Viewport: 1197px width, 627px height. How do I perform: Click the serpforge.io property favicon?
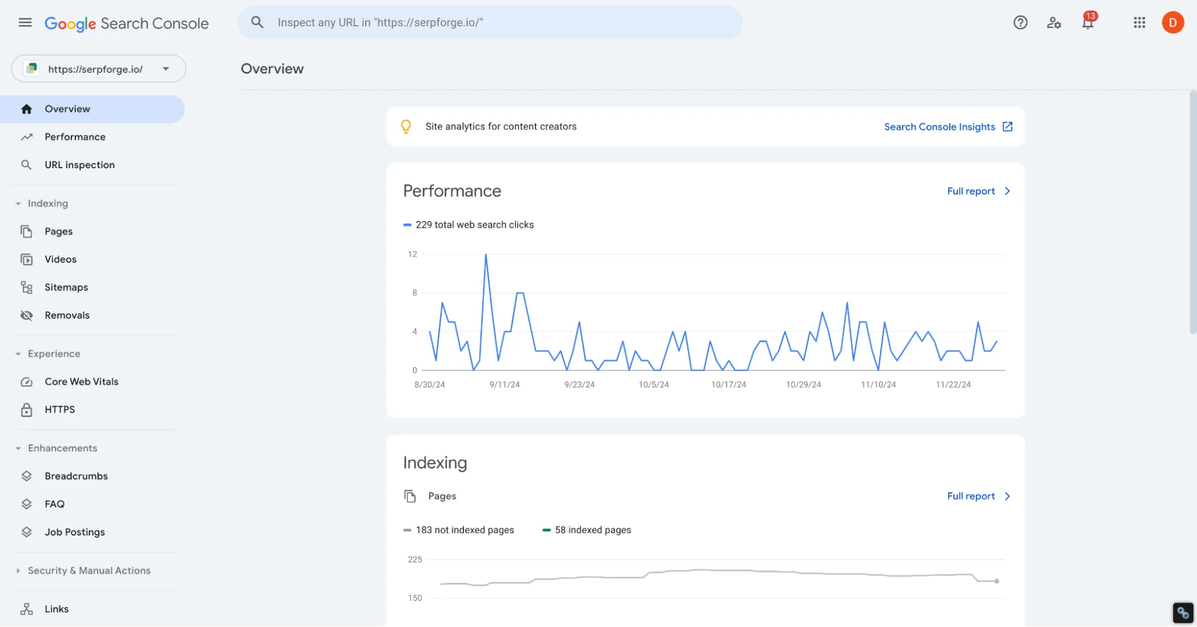[x=32, y=69]
